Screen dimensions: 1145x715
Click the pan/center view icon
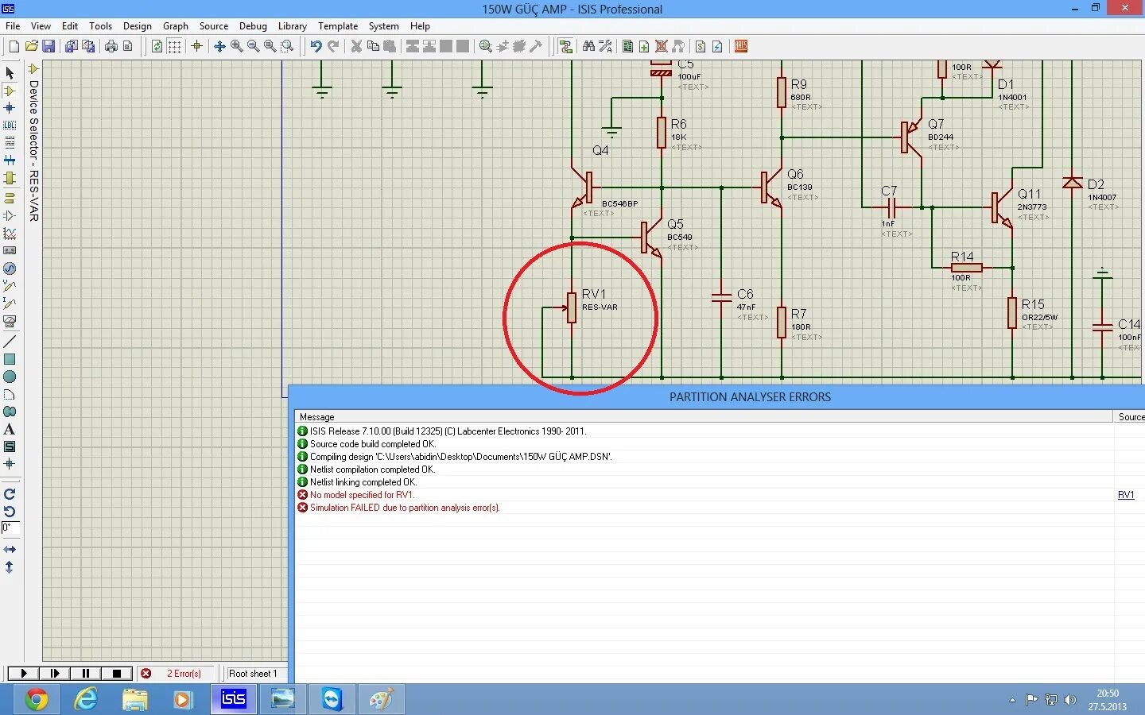tap(219, 47)
